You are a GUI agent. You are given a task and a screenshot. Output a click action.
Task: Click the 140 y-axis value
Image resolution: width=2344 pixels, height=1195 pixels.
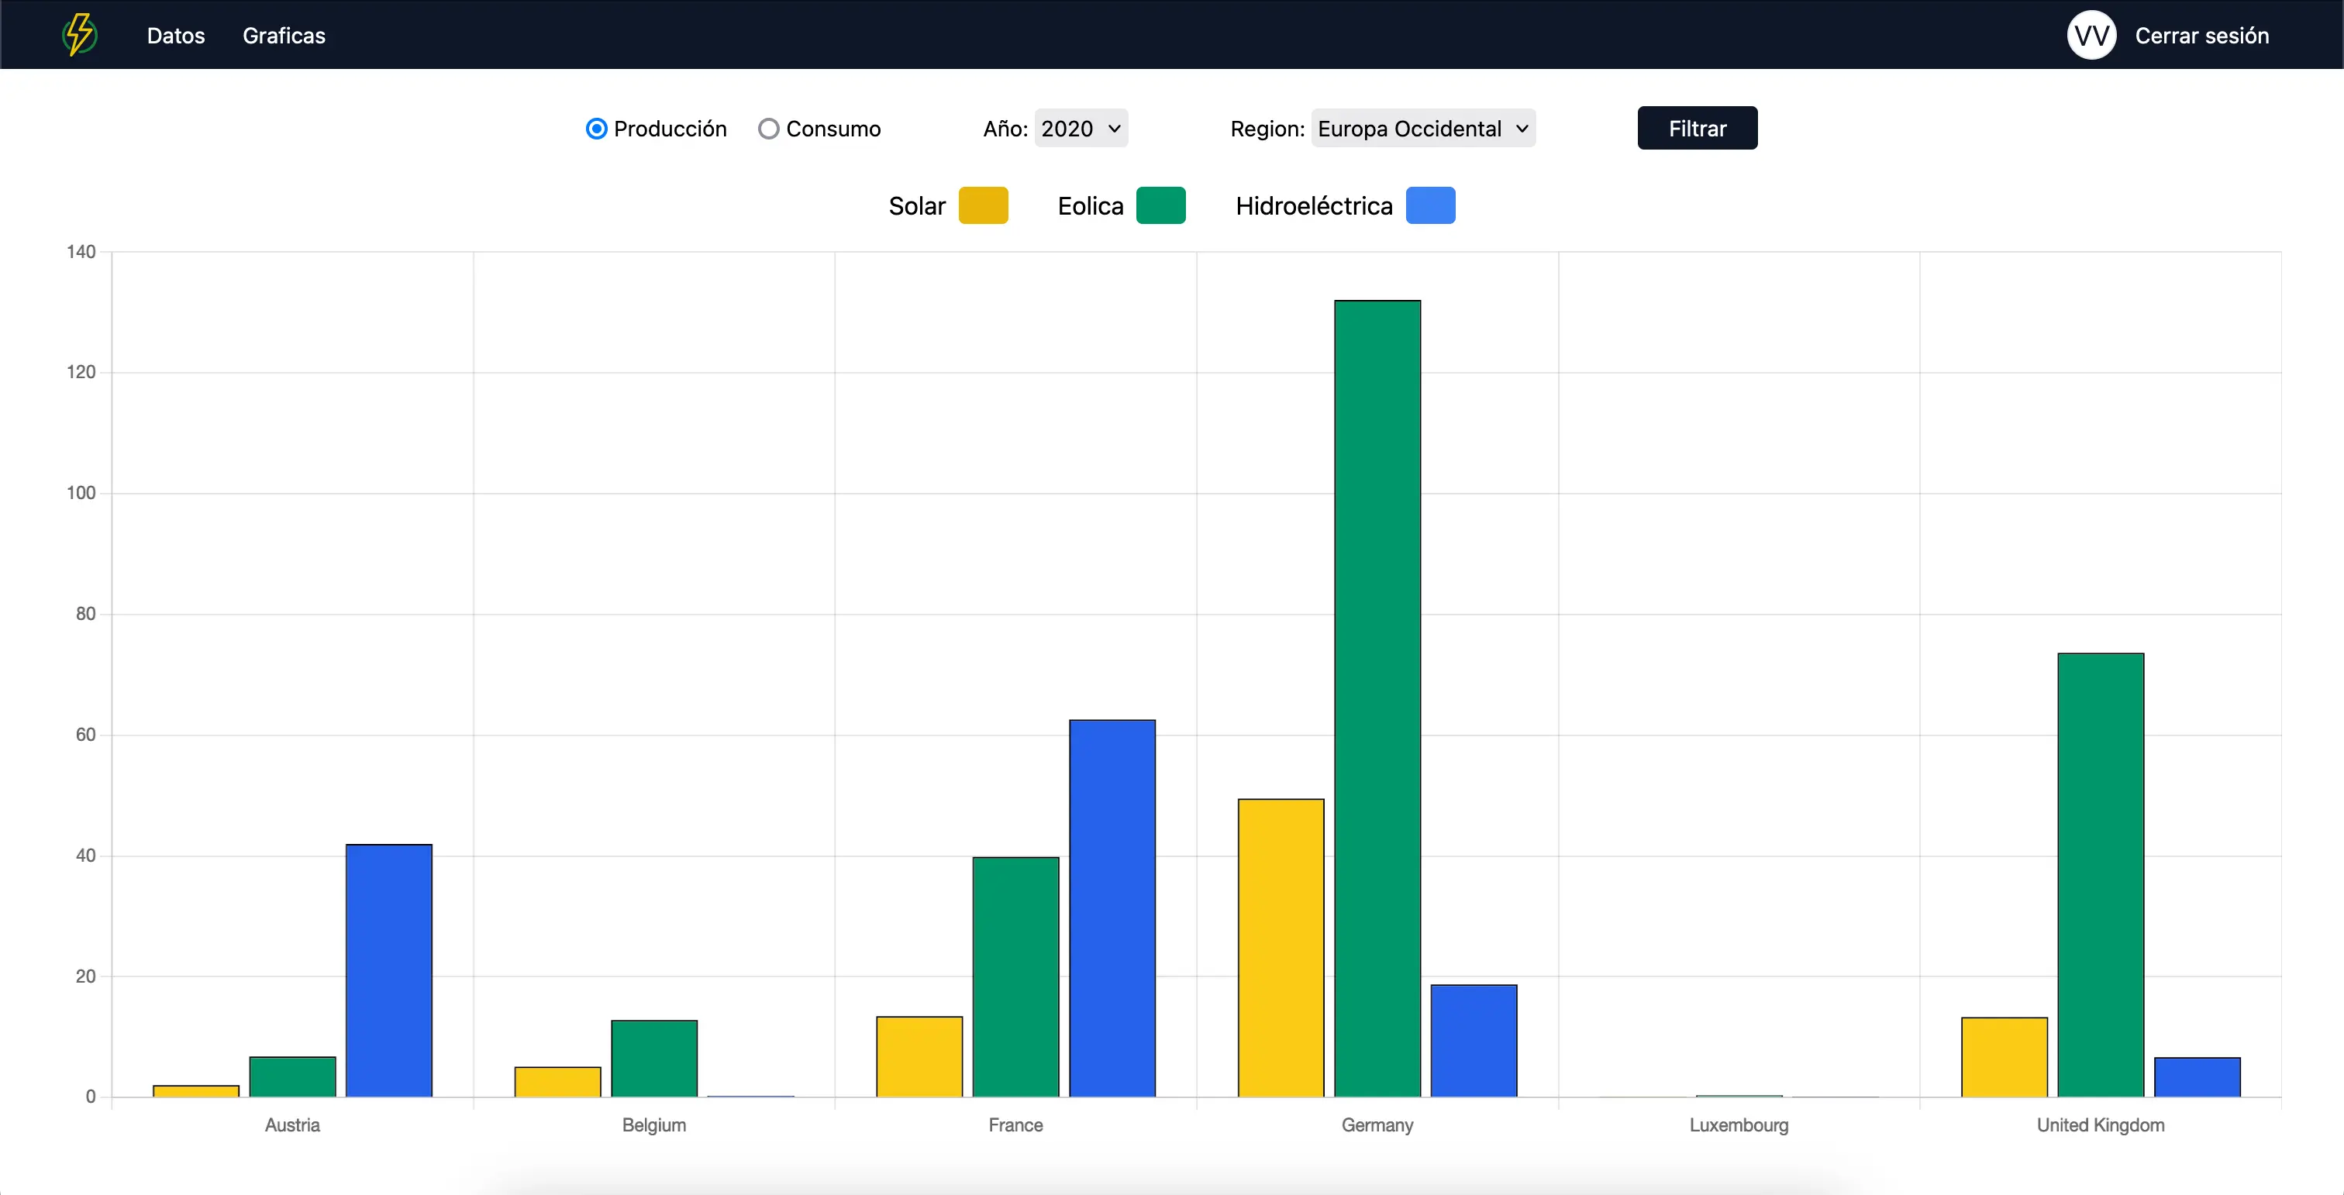click(81, 252)
